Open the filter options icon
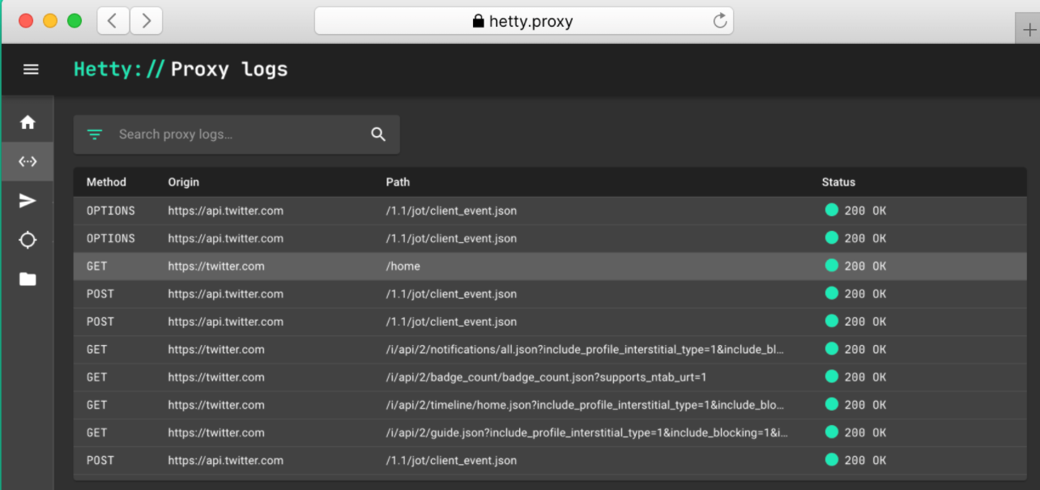The image size is (1040, 490). [x=95, y=134]
